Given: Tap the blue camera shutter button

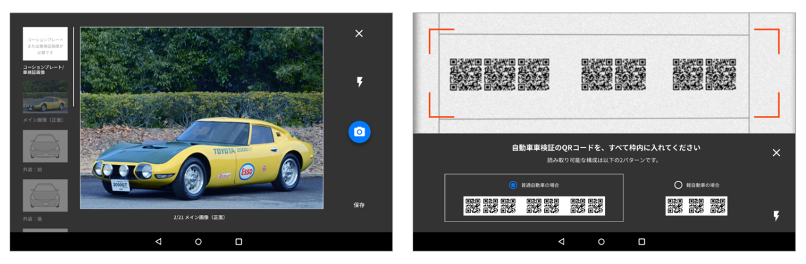Looking at the screenshot, I should coord(359,131).
